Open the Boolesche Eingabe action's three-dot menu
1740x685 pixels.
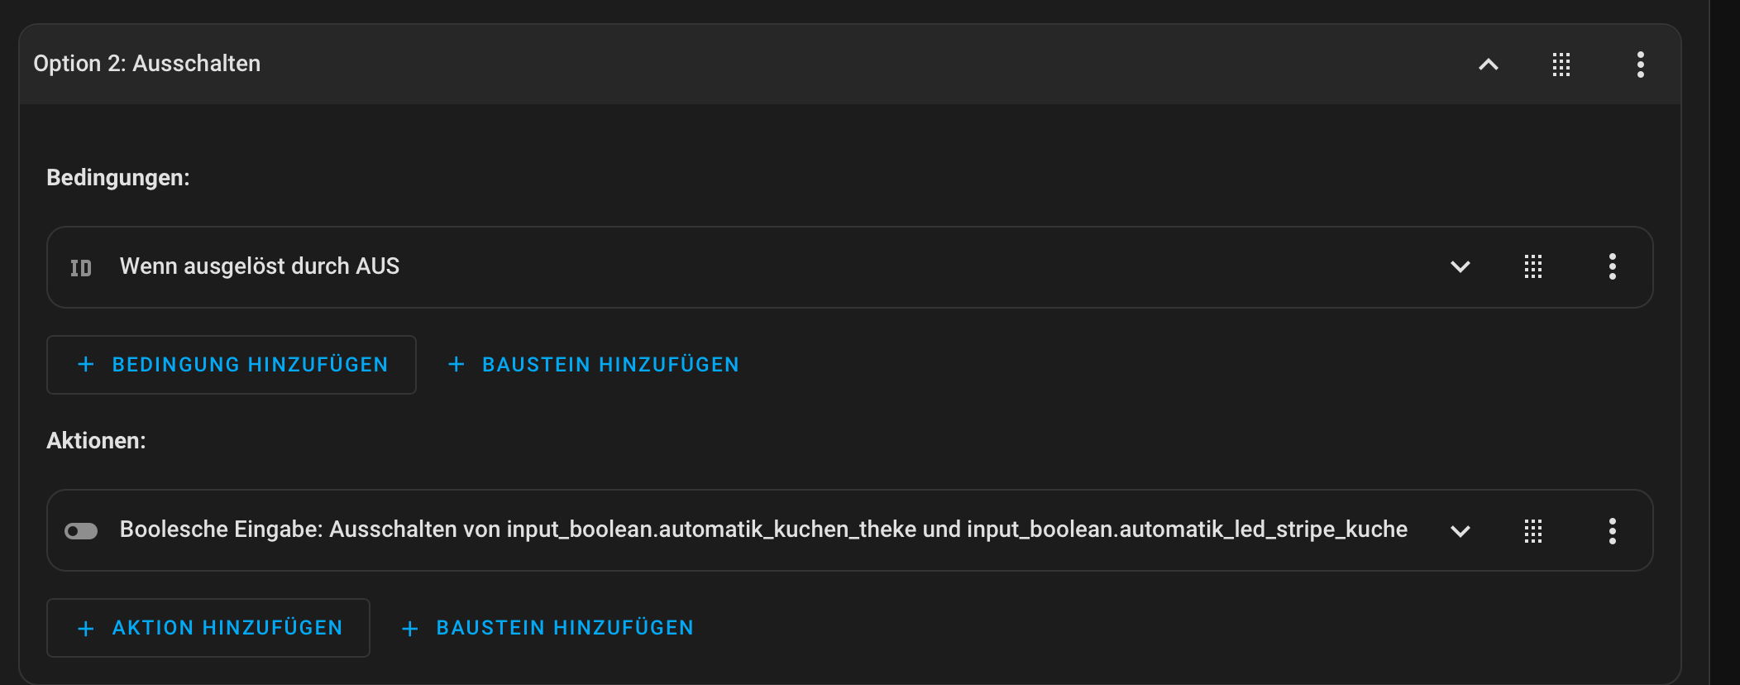coord(1612,530)
